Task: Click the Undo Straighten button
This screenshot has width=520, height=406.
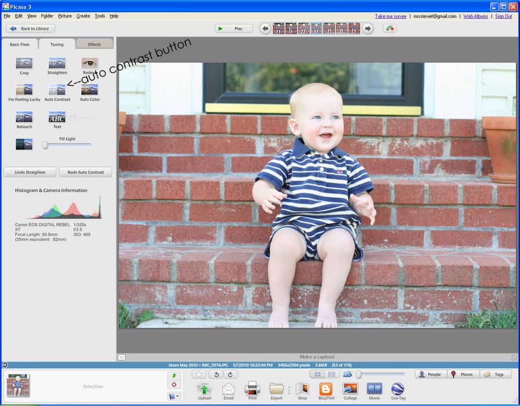Action: [x=30, y=172]
